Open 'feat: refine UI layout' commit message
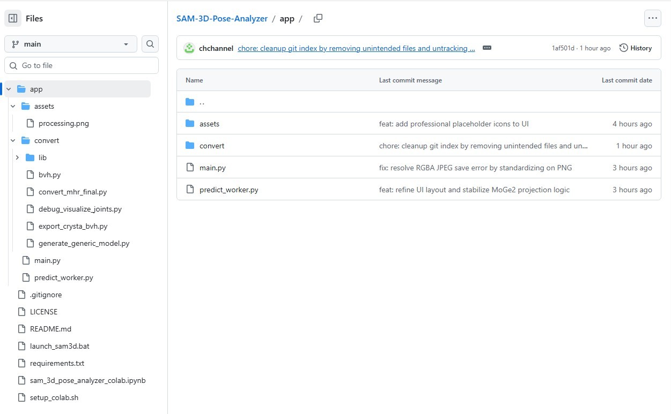Screen dimensions: 671x414 (x=474, y=190)
